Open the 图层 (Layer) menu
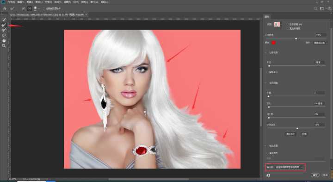333x182 pixels. [x=39, y=2]
